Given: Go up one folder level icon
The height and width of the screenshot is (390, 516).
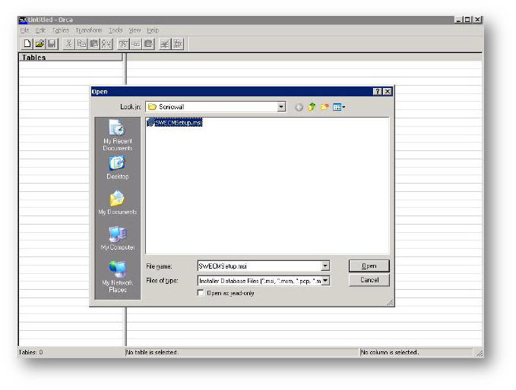Looking at the screenshot, I should coord(312,107).
